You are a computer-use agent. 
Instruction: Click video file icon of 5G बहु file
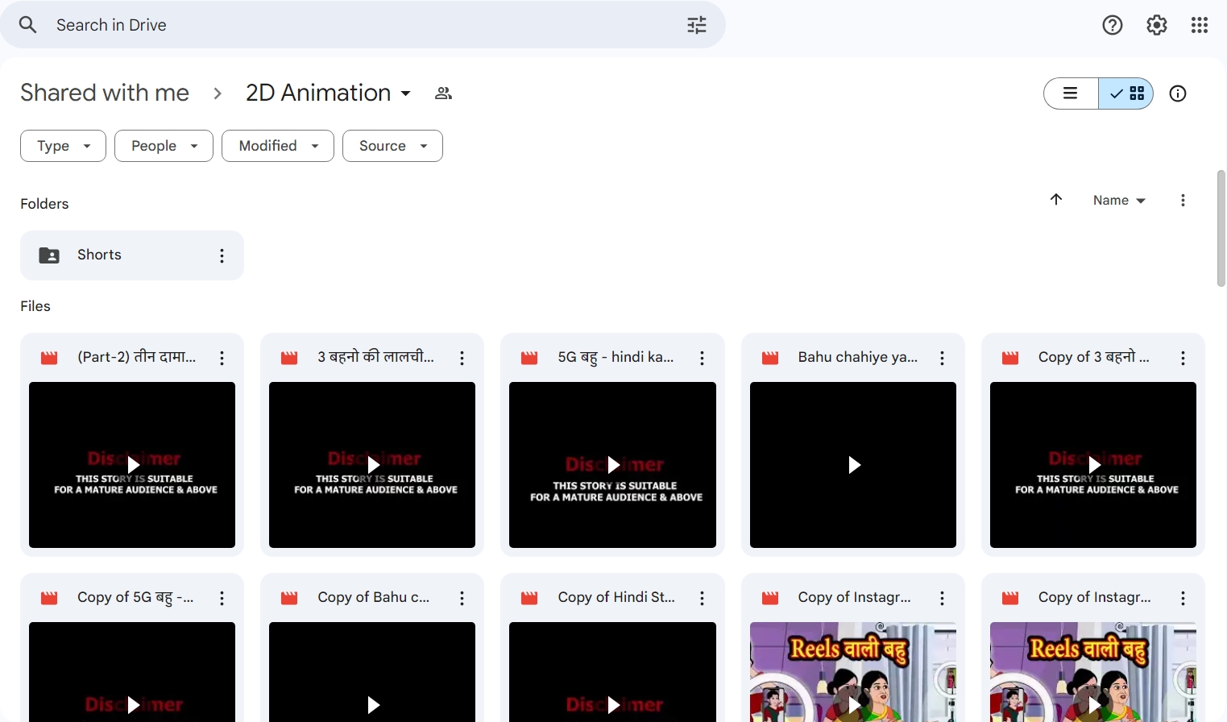coord(529,358)
